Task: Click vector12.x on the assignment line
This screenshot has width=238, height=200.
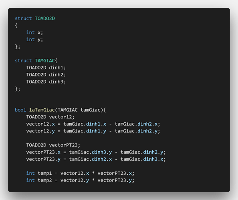Action: 40,124
